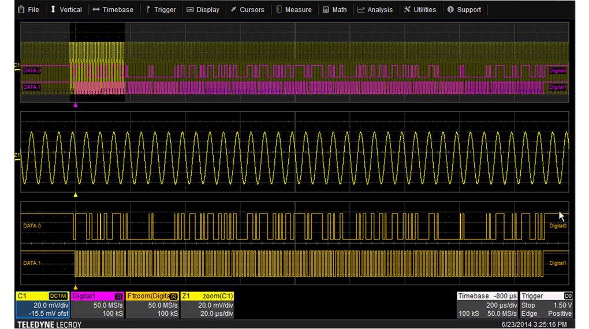Open the Digital1 descriptor box
This screenshot has height=329, width=589.
pyautogui.click(x=98, y=305)
